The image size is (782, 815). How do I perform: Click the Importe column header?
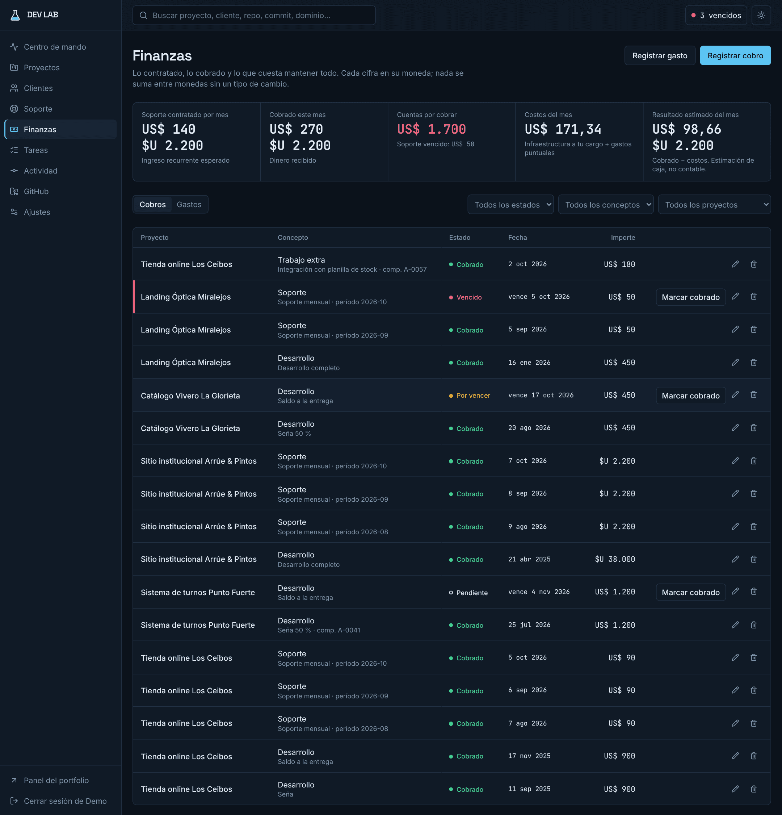point(623,237)
